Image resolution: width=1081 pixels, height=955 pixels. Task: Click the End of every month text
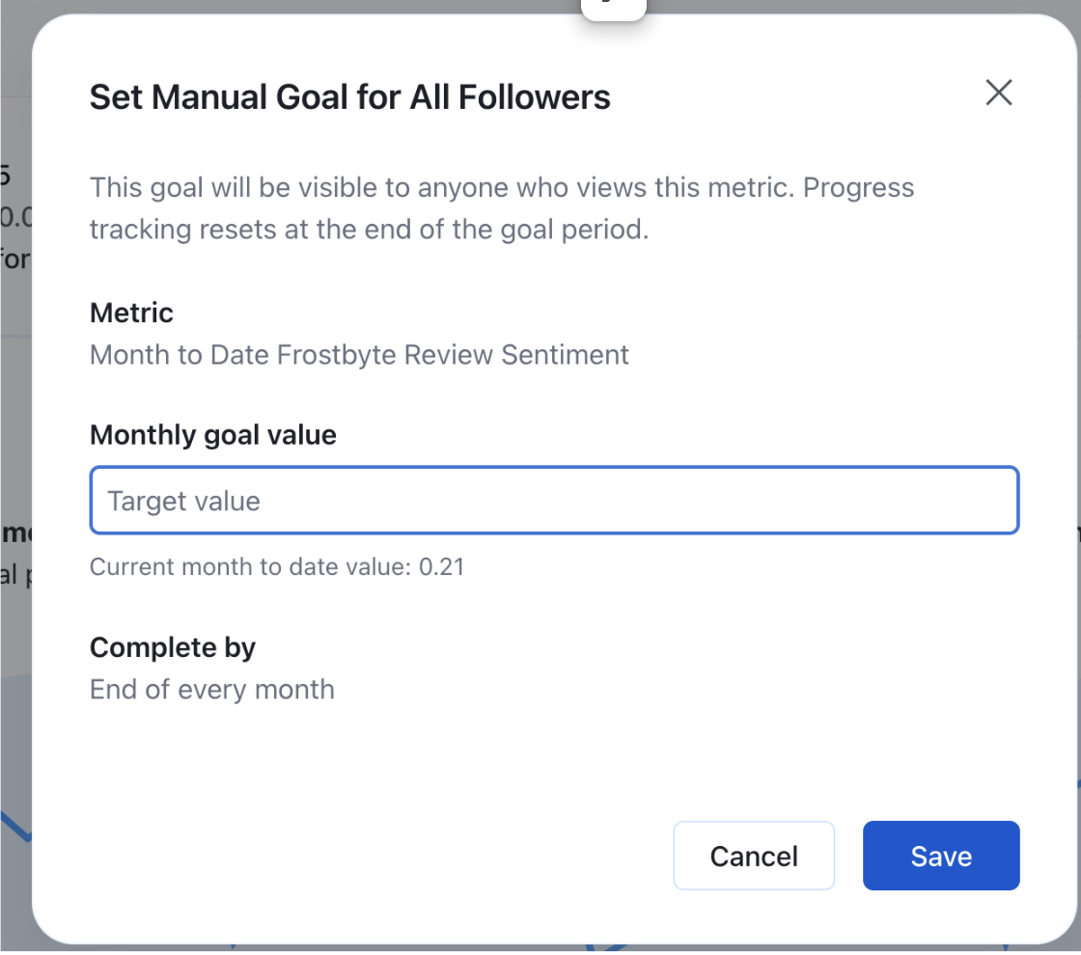tap(211, 690)
